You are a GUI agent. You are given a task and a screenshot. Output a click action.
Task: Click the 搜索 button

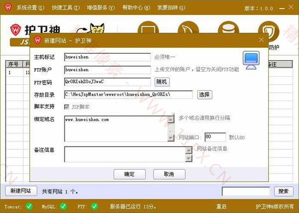point(284,191)
